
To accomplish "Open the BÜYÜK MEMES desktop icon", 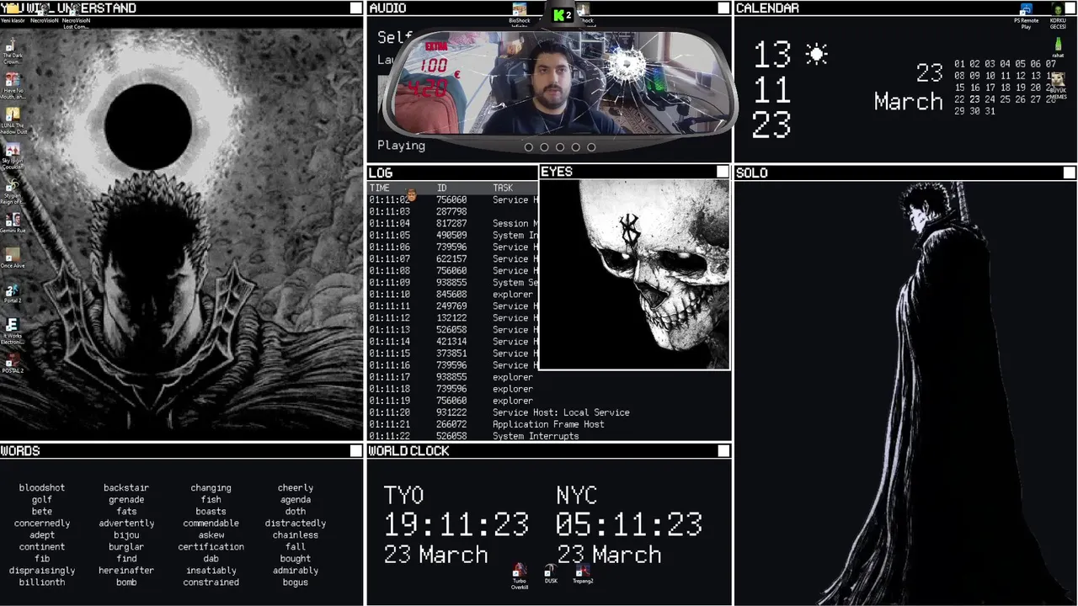I will click(x=1058, y=85).
